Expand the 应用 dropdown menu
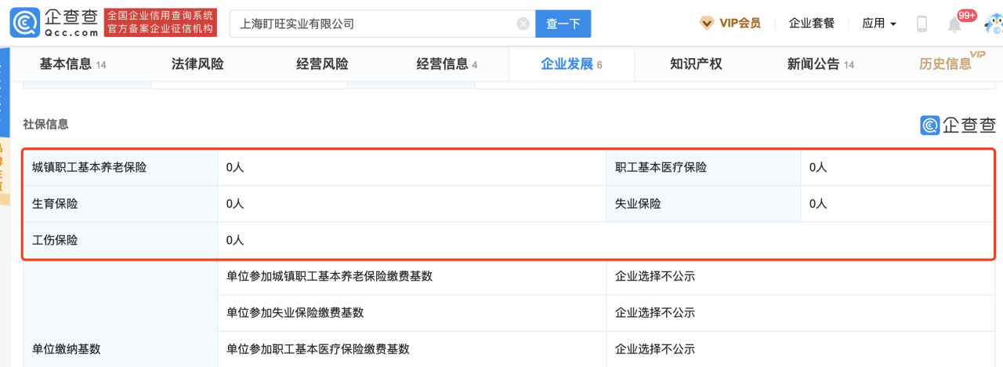 point(878,24)
